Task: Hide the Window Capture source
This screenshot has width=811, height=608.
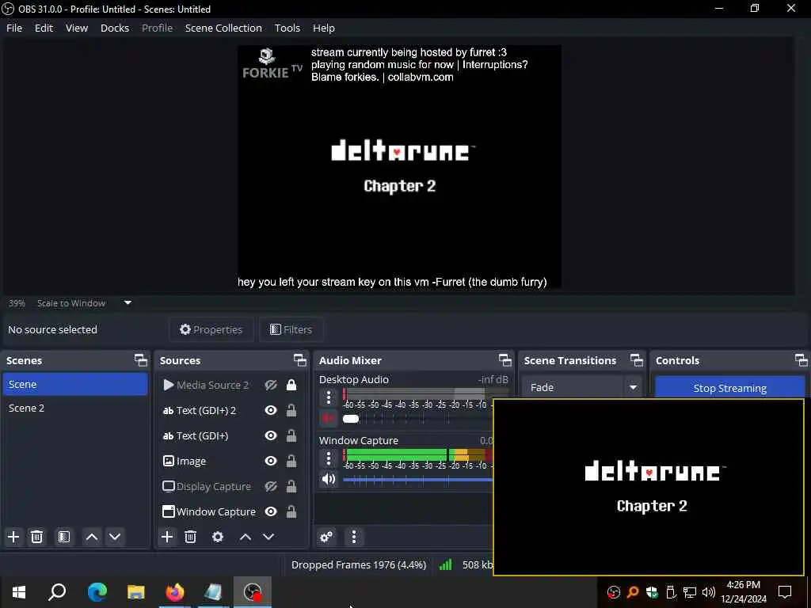Action: 271,512
